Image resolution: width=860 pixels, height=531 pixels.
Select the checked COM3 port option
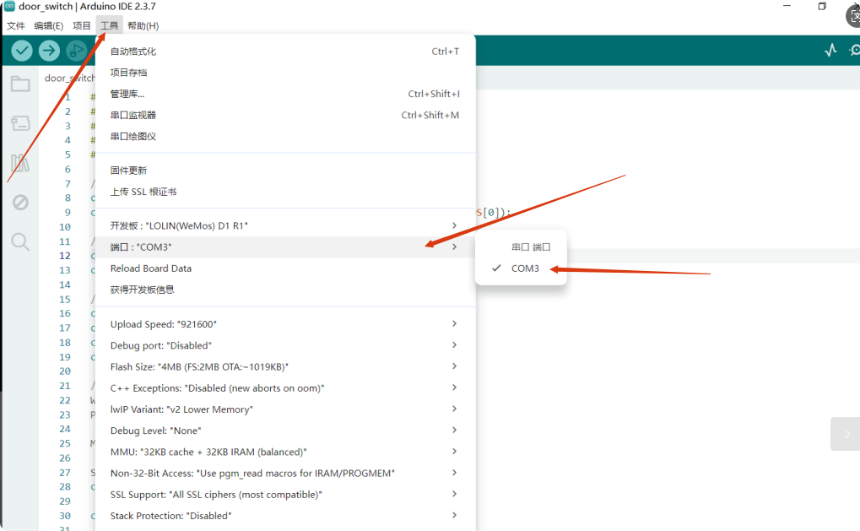tap(524, 268)
